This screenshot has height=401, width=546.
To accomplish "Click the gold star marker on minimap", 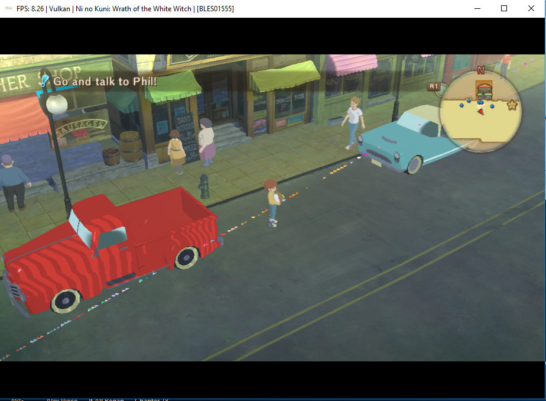I will pyautogui.click(x=512, y=105).
